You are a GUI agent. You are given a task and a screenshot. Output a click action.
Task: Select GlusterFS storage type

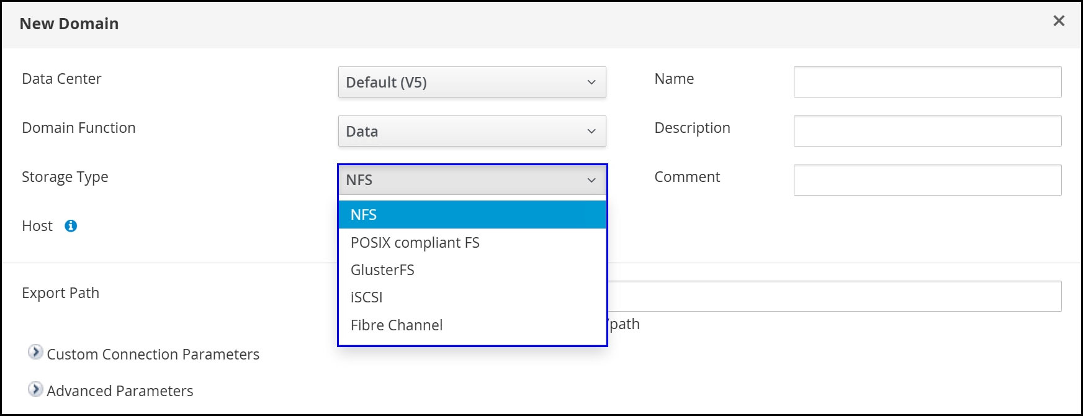[472, 269]
